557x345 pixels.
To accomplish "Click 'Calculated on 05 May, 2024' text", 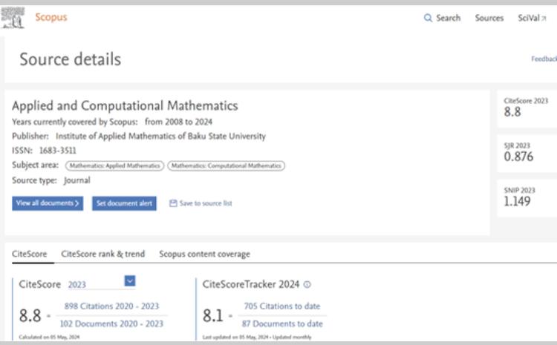I will click(49, 337).
